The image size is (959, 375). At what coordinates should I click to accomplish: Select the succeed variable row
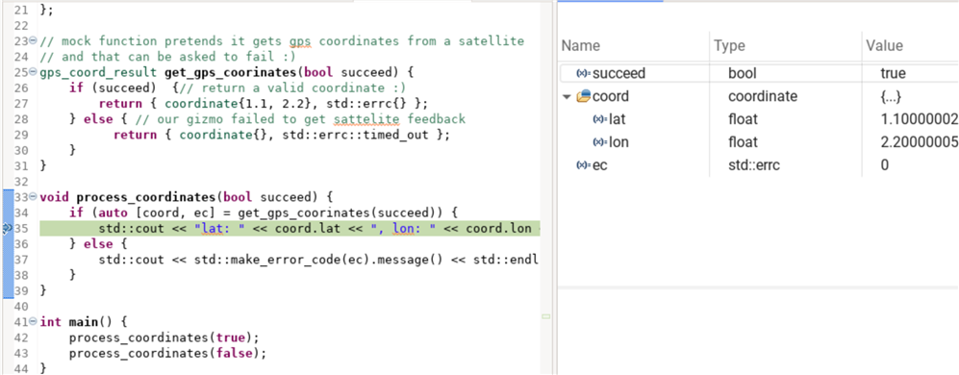tap(759, 73)
